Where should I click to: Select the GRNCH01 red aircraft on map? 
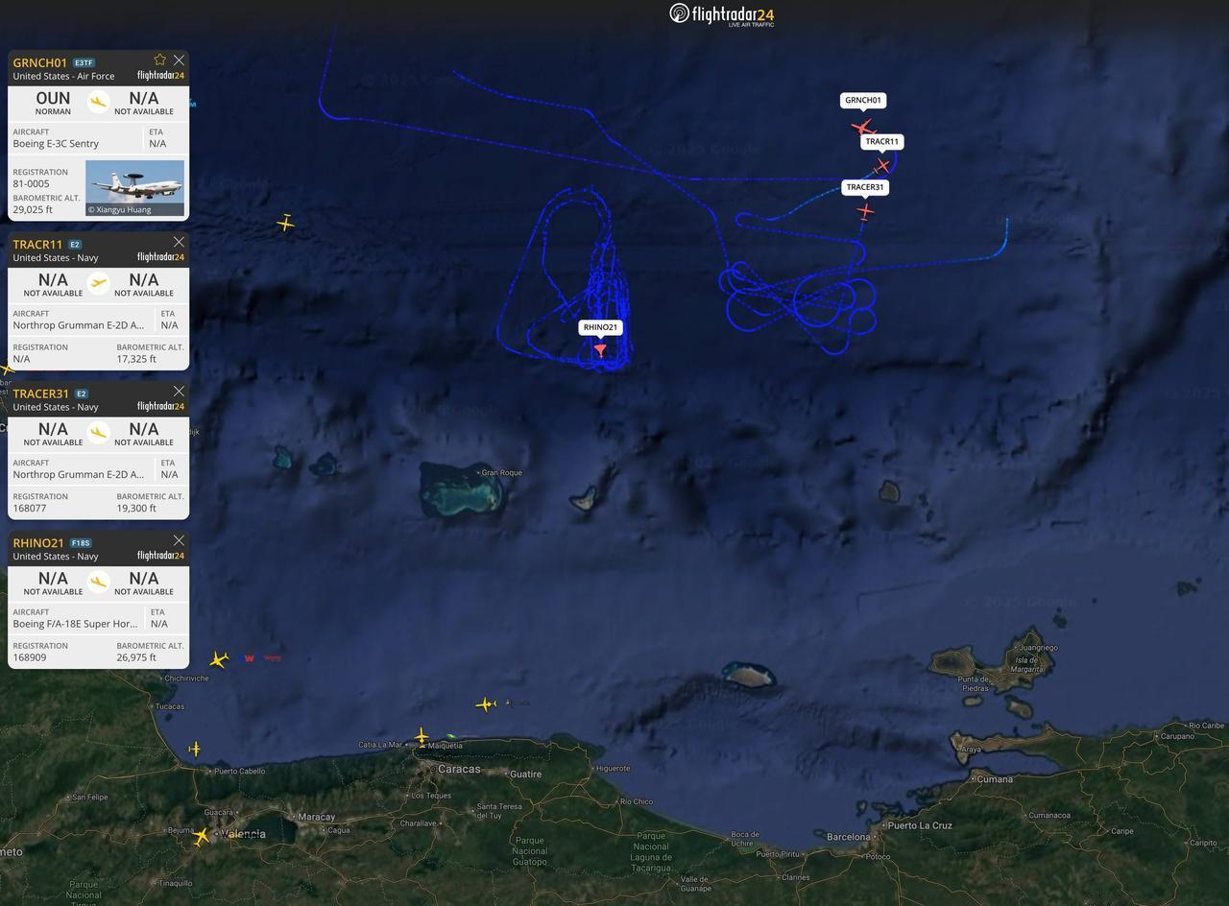click(x=861, y=127)
